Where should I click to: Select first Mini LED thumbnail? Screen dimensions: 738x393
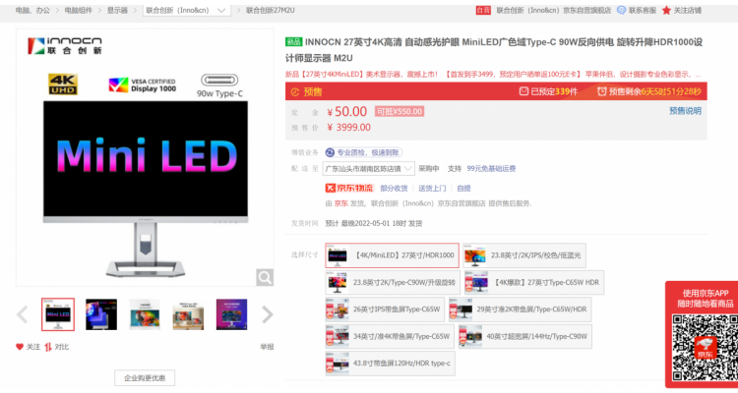58,314
